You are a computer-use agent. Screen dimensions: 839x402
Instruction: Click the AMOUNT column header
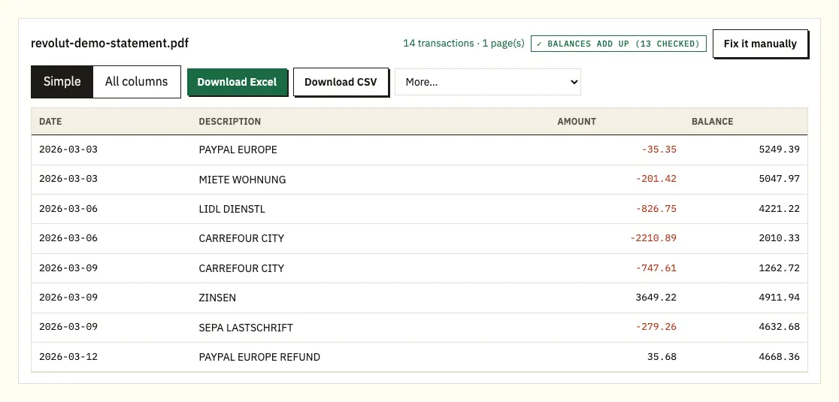pos(577,121)
